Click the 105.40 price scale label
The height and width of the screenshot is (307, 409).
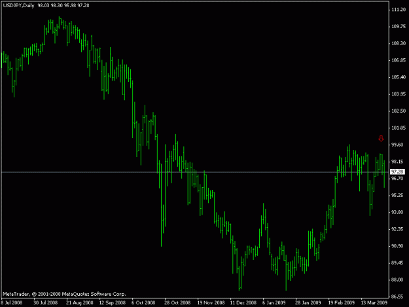tap(399, 77)
